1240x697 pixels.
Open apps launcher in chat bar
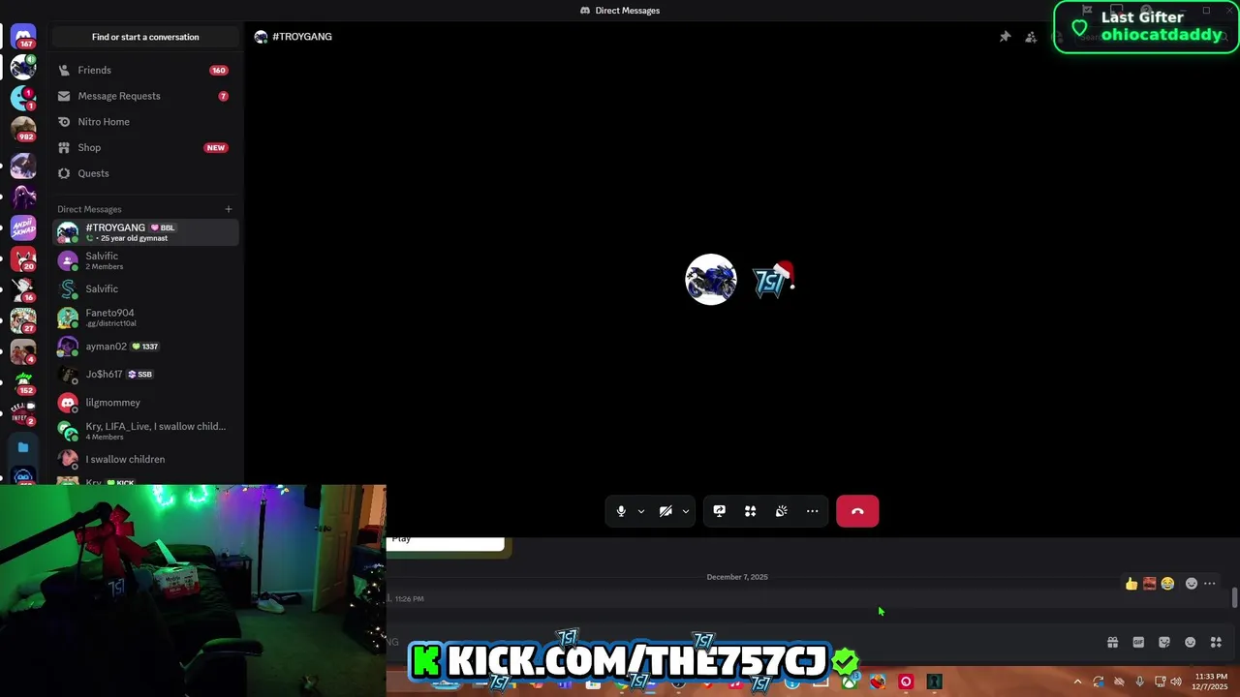click(x=1216, y=642)
